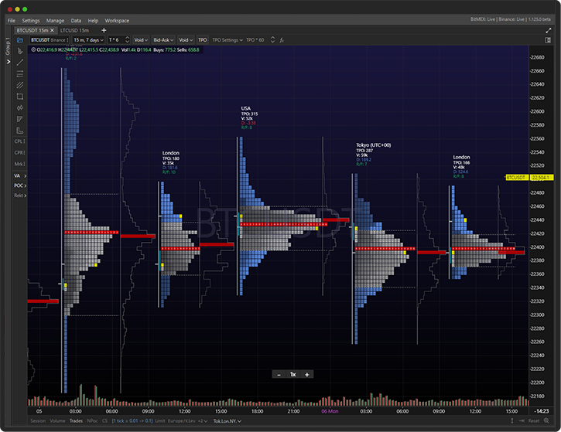Select the candle pattern tool icon
This screenshot has height=432, width=561.
coord(20,107)
